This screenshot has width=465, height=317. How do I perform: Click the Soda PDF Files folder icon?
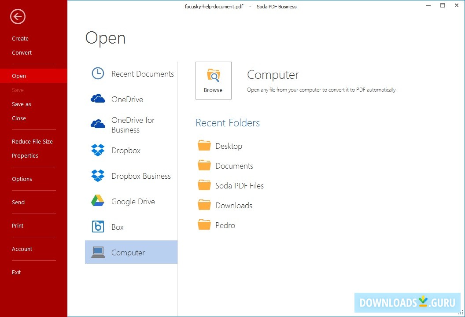[x=204, y=185]
